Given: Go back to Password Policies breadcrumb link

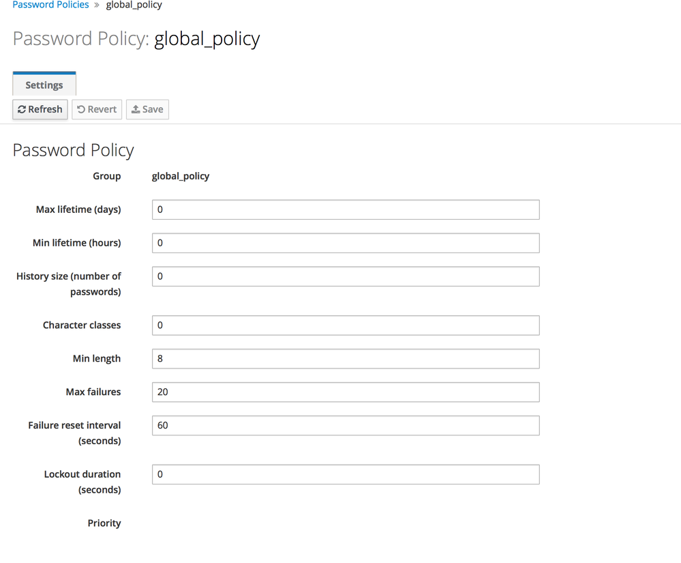Looking at the screenshot, I should [50, 5].
